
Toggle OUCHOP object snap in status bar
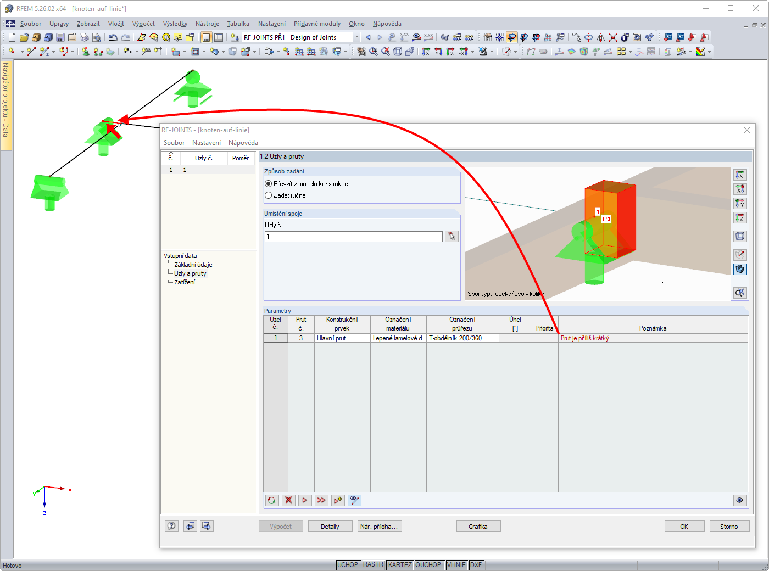coord(428,565)
